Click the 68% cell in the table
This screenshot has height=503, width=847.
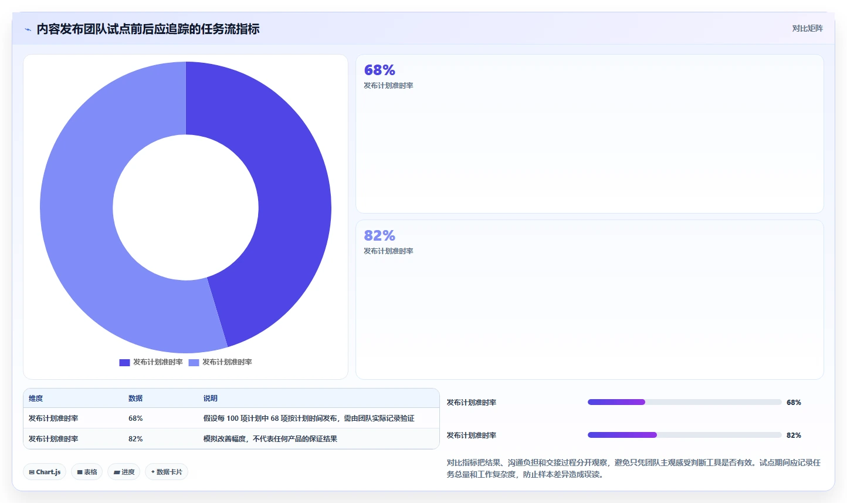pyautogui.click(x=135, y=418)
